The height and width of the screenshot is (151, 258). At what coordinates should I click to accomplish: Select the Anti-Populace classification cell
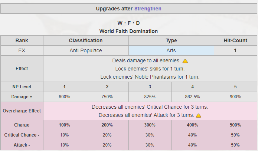pos(86,50)
